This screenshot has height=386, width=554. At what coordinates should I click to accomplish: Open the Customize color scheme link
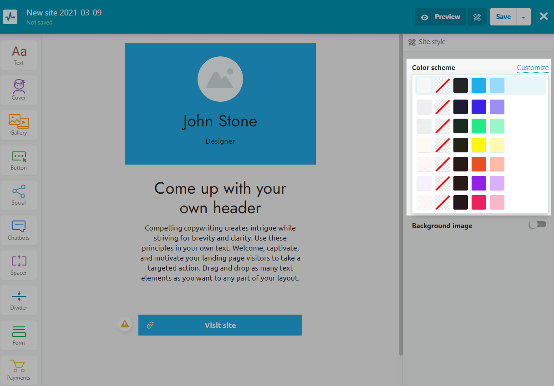(533, 68)
